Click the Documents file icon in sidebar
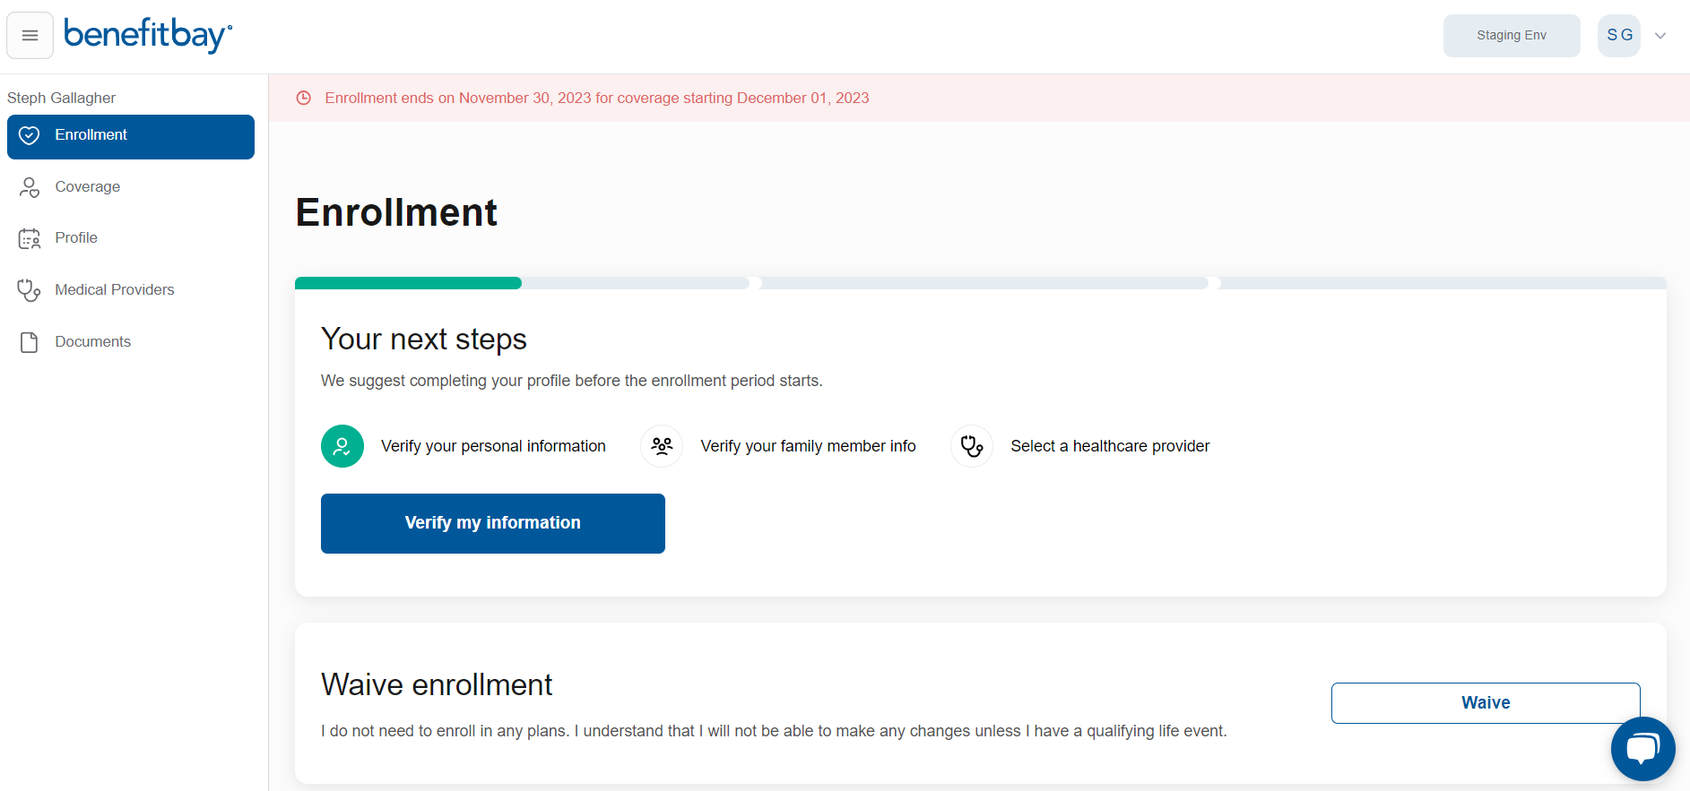The image size is (1690, 791). (30, 342)
